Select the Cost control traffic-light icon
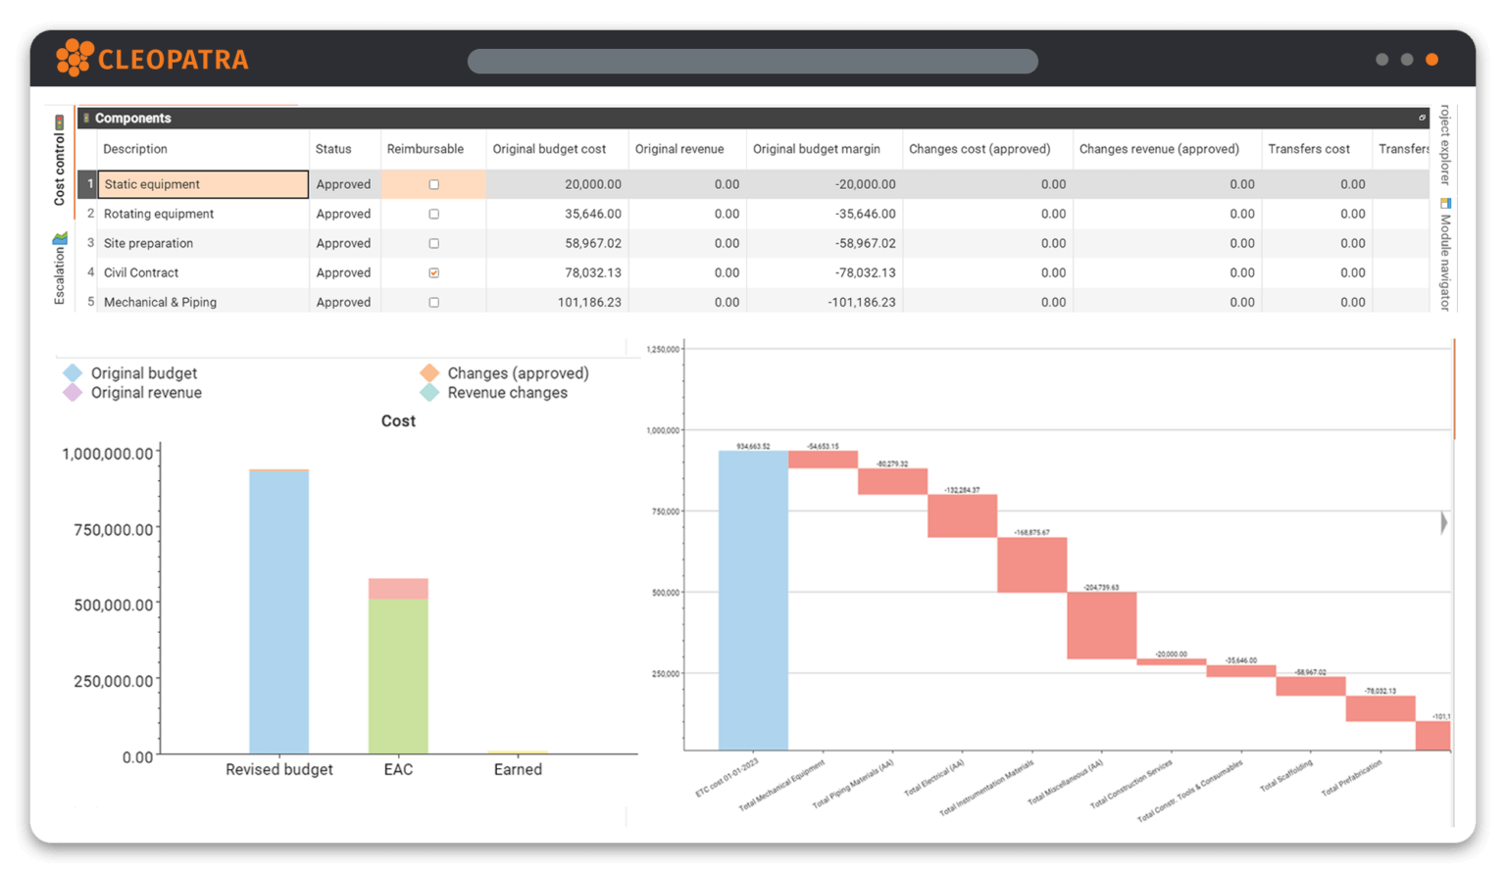Screen dimensions: 1506x873 60,121
